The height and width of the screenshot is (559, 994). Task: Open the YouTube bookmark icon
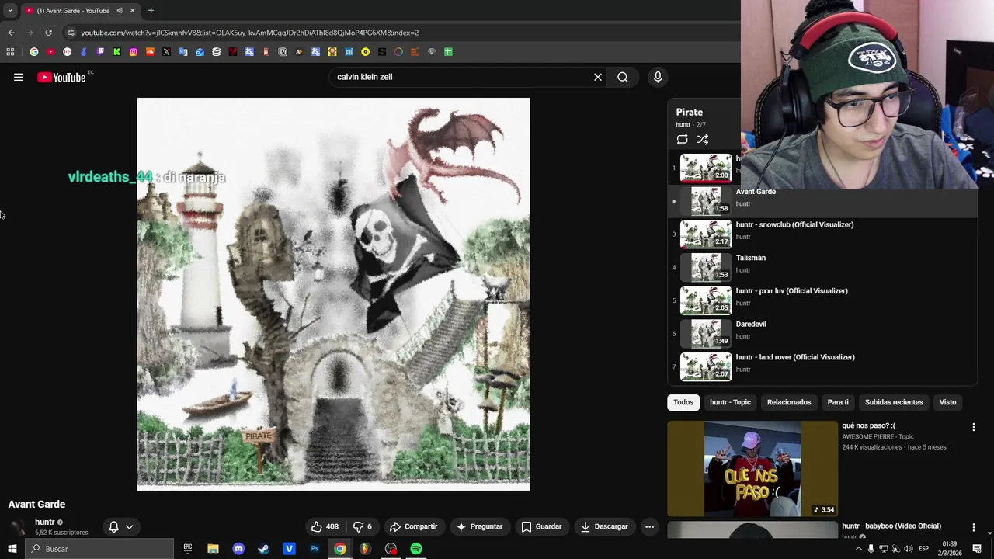[50, 52]
